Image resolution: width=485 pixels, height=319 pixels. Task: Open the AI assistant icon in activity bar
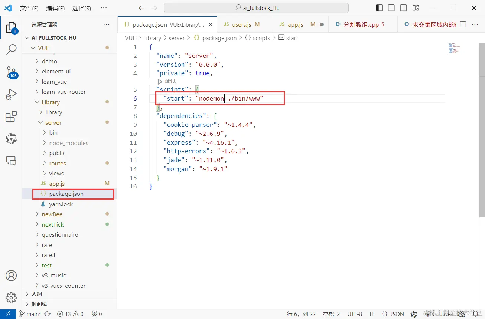pos(11,139)
